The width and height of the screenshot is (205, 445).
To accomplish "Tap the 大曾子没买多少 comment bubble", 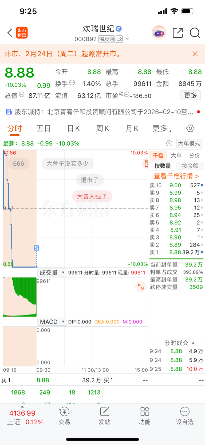I will (68, 163).
